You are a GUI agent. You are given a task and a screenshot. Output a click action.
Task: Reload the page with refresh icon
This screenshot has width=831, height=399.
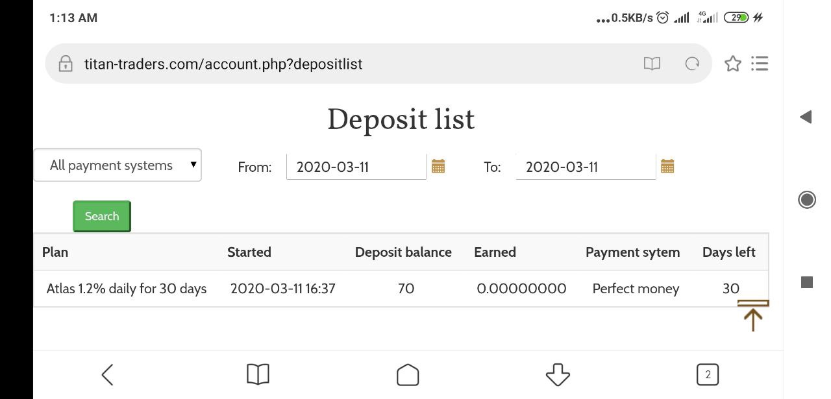(x=692, y=64)
